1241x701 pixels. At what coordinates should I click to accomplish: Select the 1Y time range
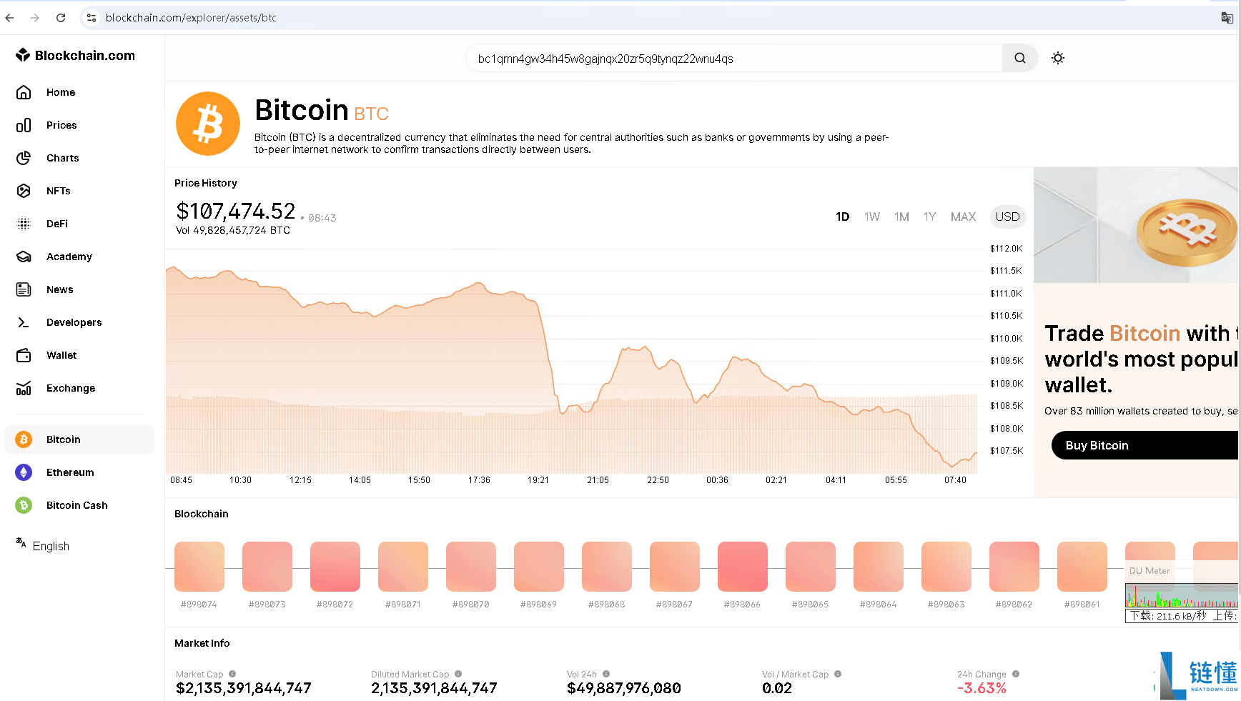pyautogui.click(x=930, y=217)
